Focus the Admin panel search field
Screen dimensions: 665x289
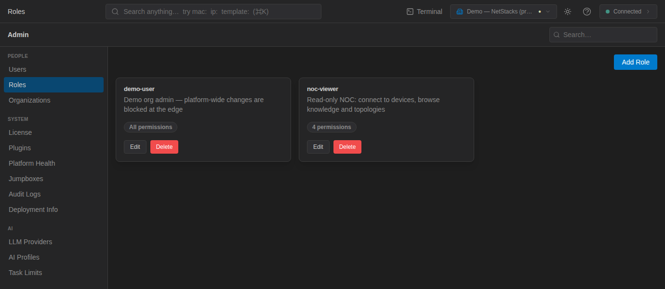point(603,35)
